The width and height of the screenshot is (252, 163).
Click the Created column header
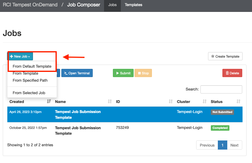(x=17, y=101)
